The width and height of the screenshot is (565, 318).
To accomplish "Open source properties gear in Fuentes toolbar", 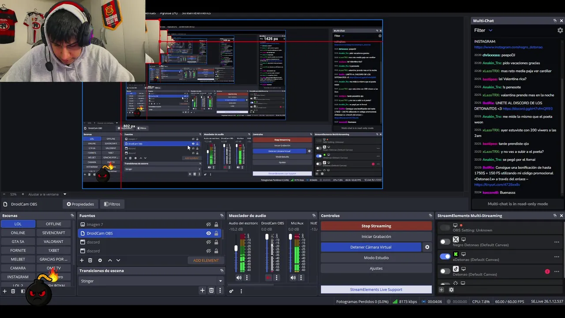I will (100, 261).
